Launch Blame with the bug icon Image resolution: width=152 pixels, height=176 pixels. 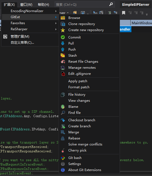point(89,107)
